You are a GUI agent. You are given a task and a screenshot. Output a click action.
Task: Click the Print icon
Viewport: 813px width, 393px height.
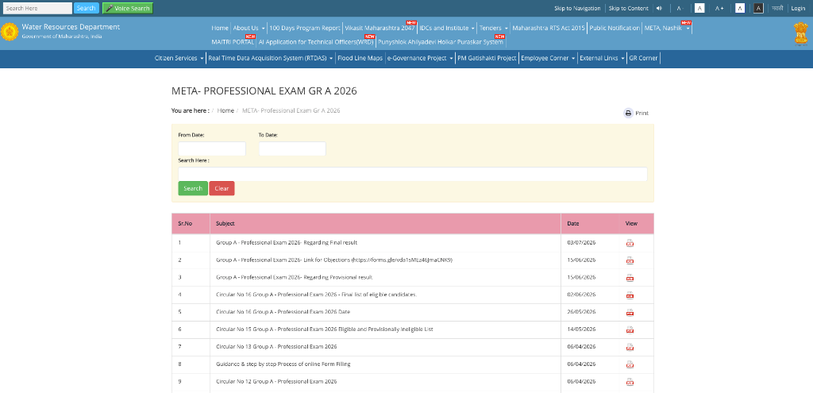coord(628,113)
